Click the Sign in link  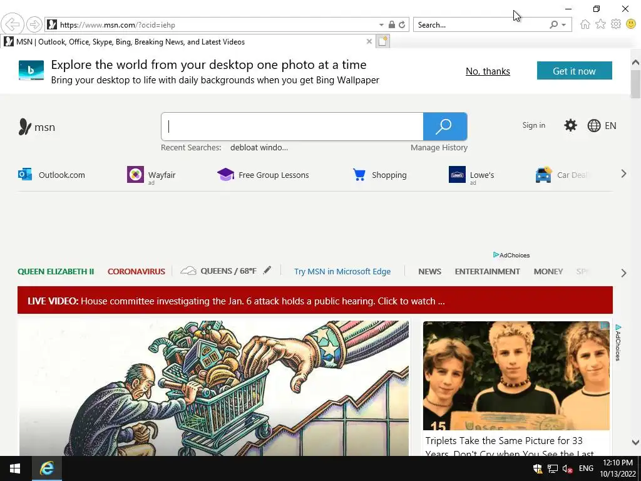pyautogui.click(x=533, y=125)
